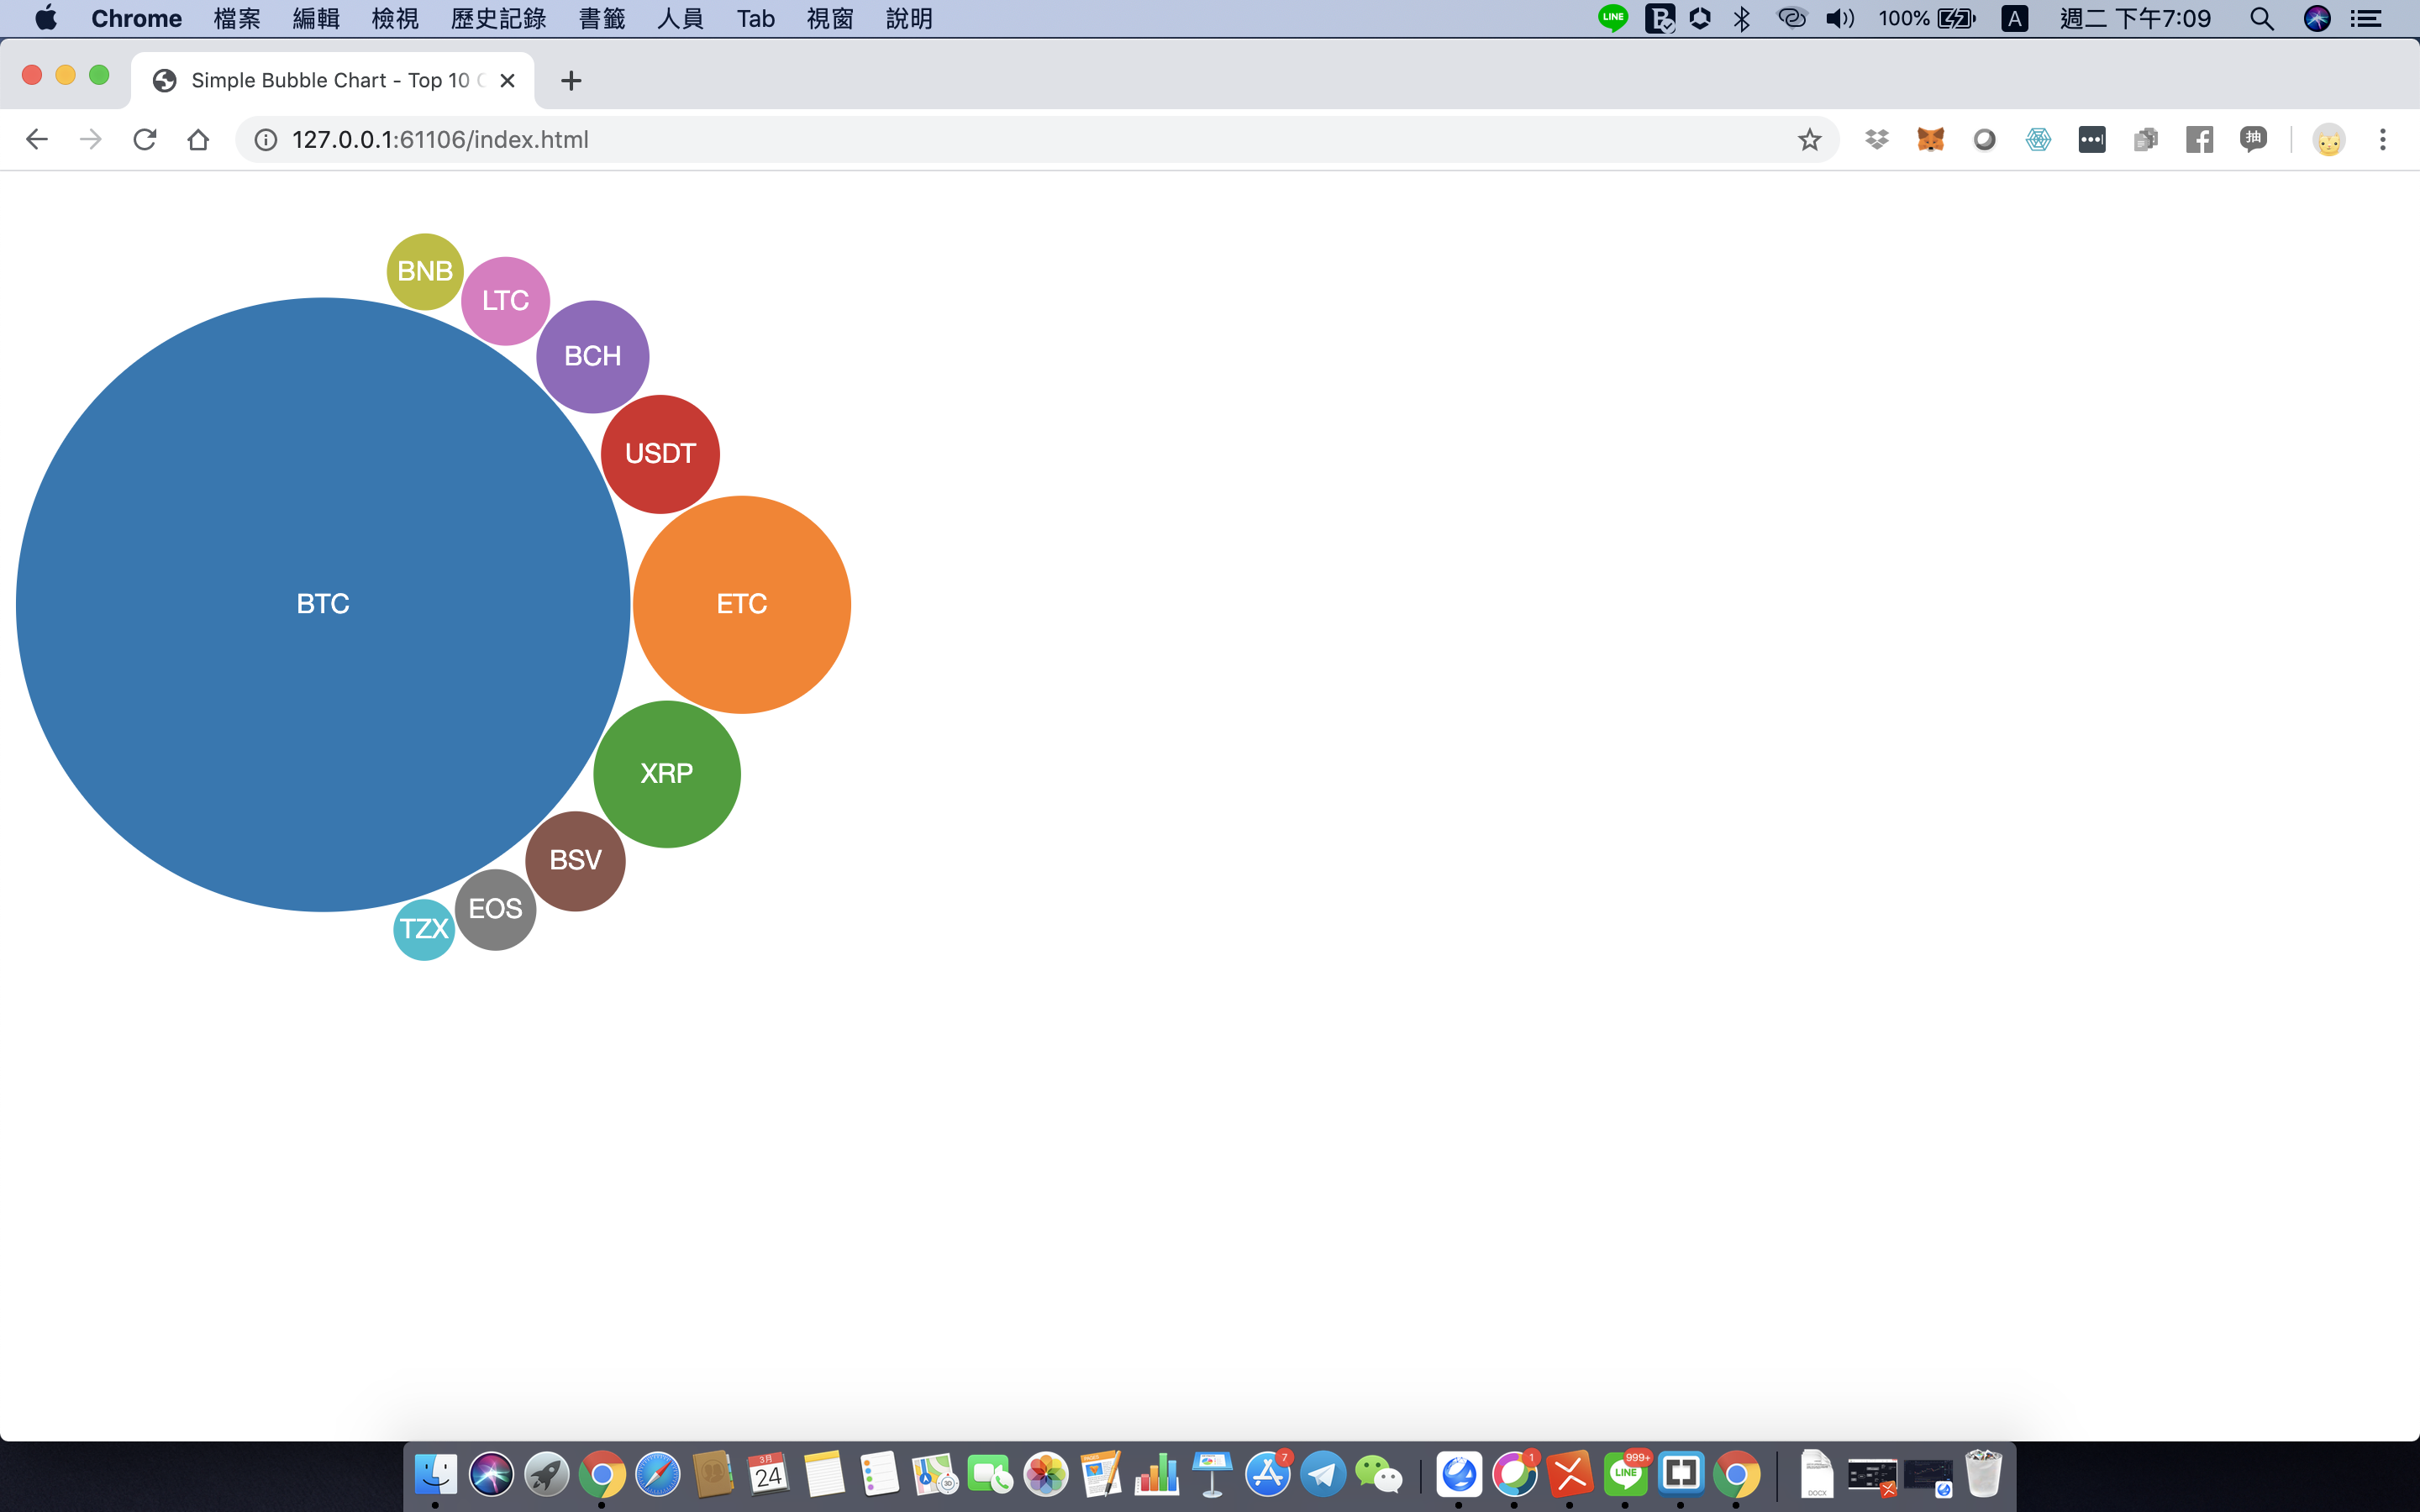Open the browser home page button
Screen dimensions: 2420x1512
[x=198, y=139]
